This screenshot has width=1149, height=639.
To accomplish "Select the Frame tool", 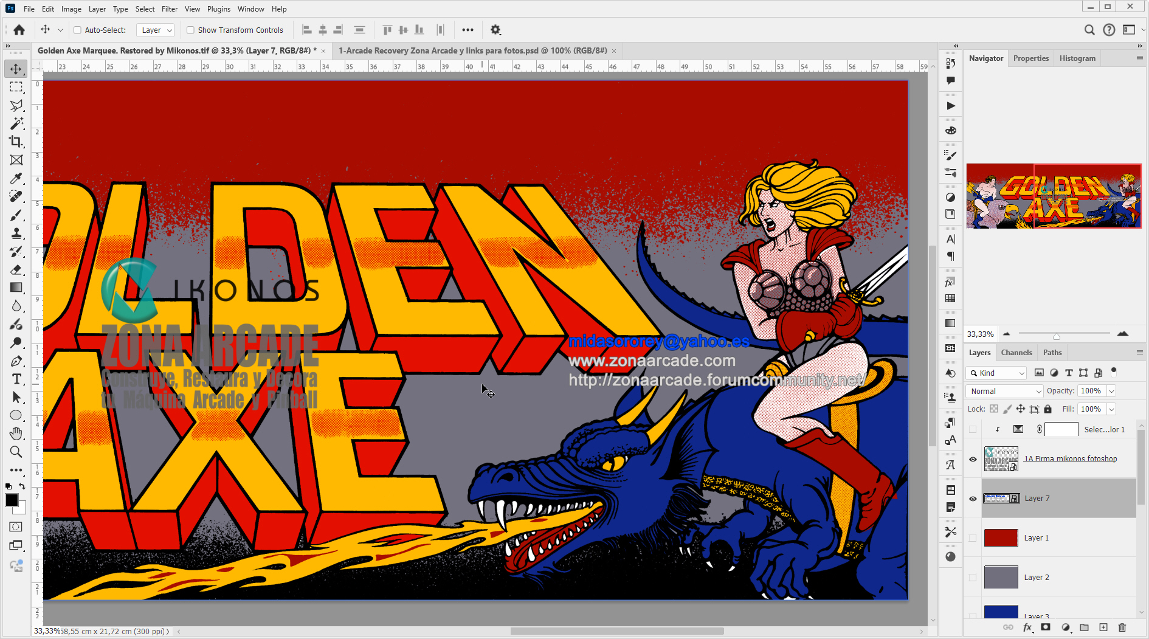I will [16, 160].
